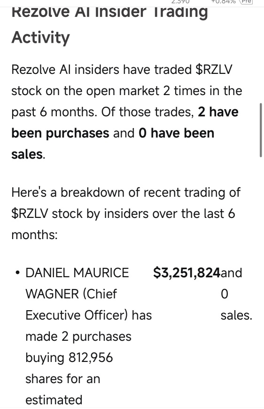Screen dimensions: 264x409
Task: Click the 'Activity' heading word
Action: coord(41,37)
